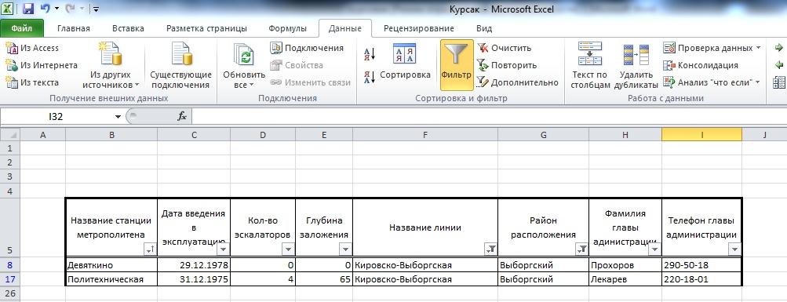Open the Name Box dropdown arrow
This screenshot has width=787, height=302.
(118, 116)
